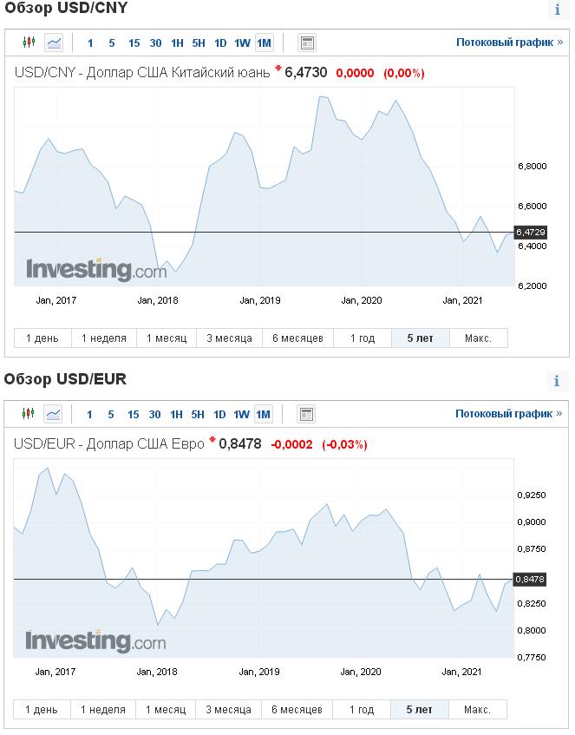Select '3 месяца' range in USD/CNY chart
This screenshot has width=575, height=735.
point(229,338)
